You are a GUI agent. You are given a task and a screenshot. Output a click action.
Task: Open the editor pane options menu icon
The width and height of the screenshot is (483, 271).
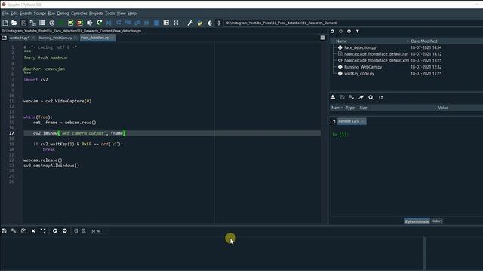coord(322,38)
